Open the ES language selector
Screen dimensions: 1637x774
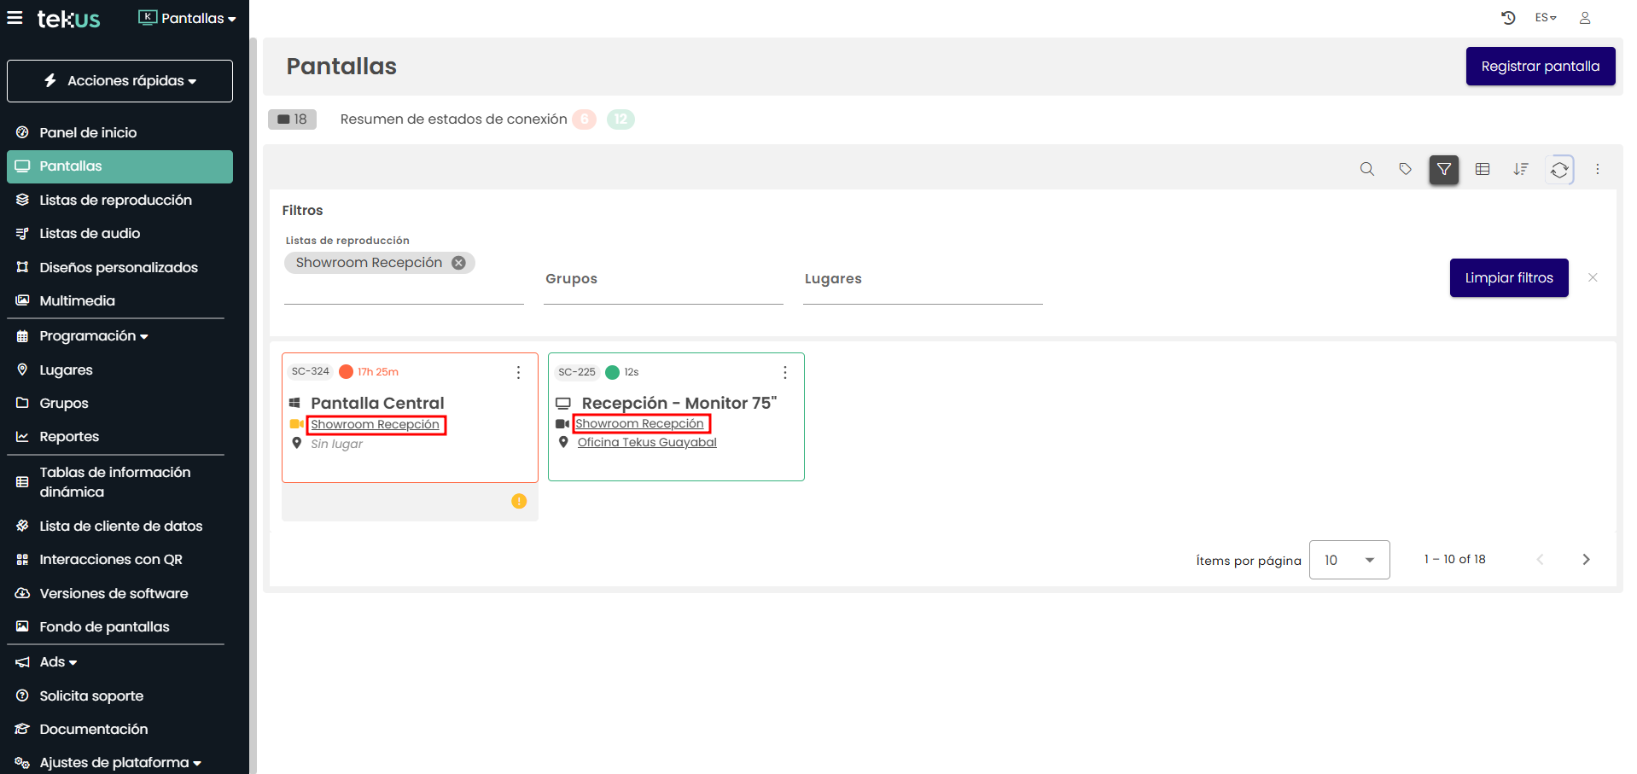click(1546, 18)
